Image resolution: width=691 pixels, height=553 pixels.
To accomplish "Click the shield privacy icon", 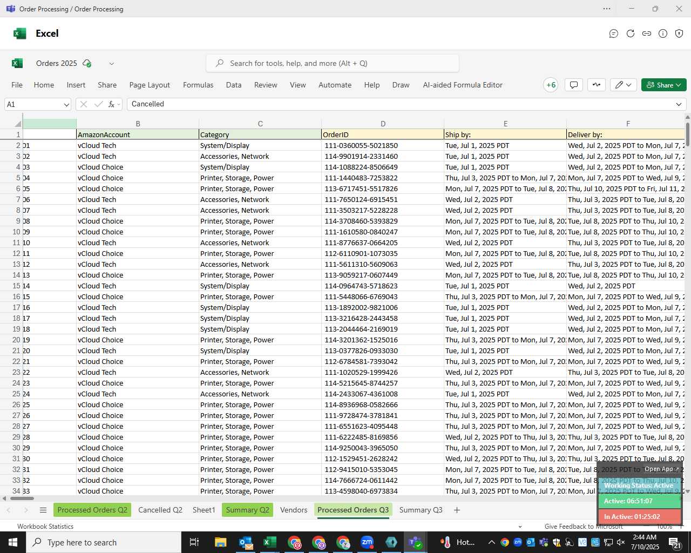I will [679, 33].
